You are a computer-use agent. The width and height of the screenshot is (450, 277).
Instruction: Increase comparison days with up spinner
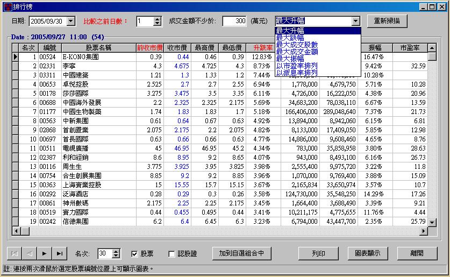pyautogui.click(x=157, y=19)
